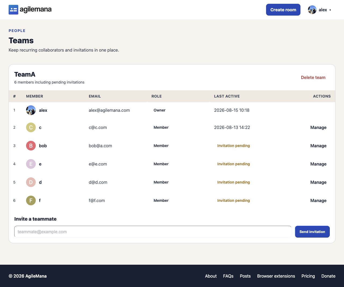The width and height of the screenshot is (344, 287).
Task: Open Manage for member c
Action: (x=318, y=127)
